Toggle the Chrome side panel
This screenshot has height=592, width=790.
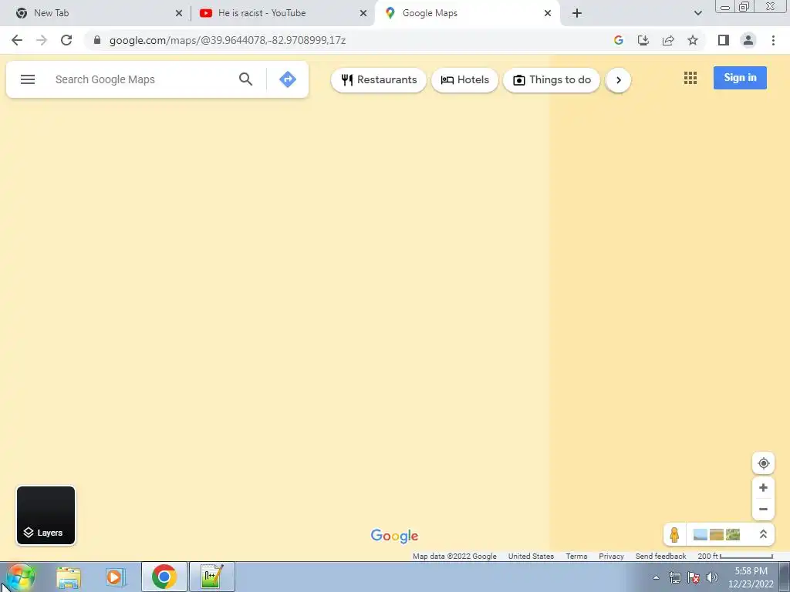pyautogui.click(x=724, y=40)
